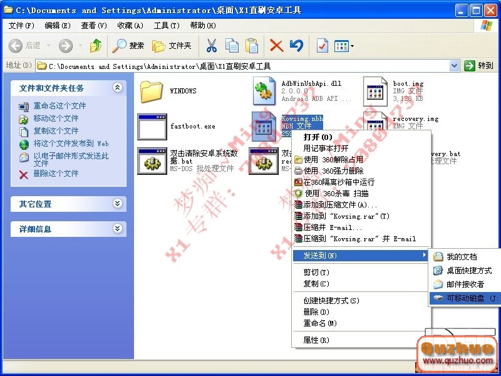Choose 删除(D) in context menu

361,311
